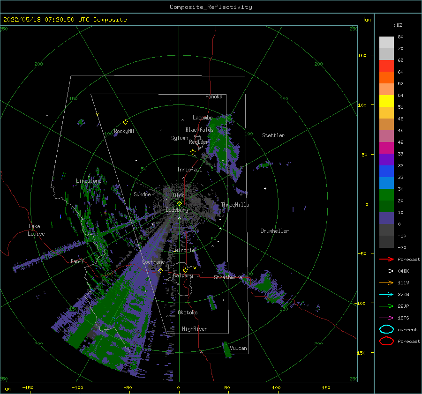Click the magenta swatch in dBZ scale
The width and height of the screenshot is (422, 394).
(386, 148)
